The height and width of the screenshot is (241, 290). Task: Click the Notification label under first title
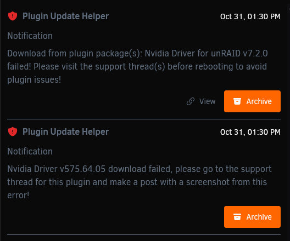(30, 36)
